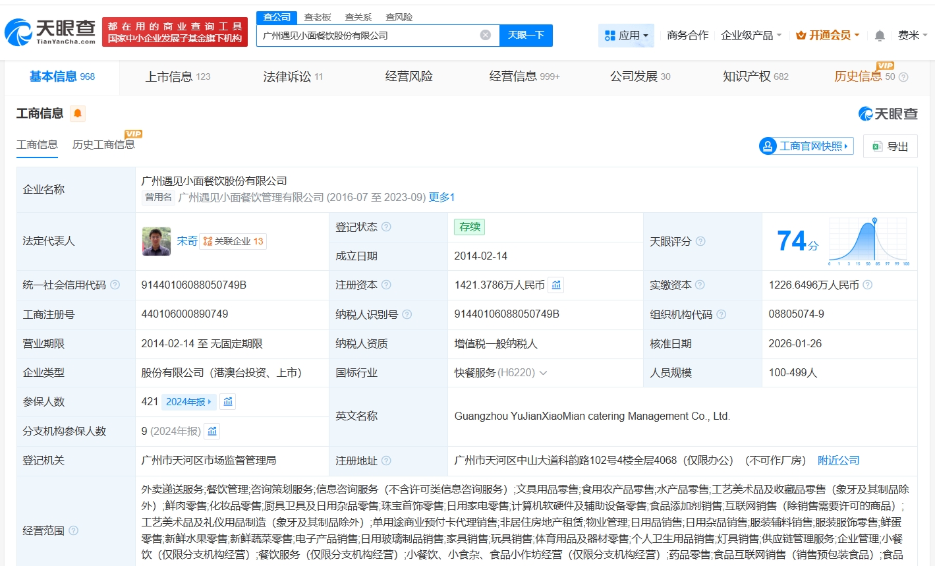Click 广州市天河区市场监督管理局 registration authority
Image resolution: width=935 pixels, height=566 pixels.
click(208, 461)
